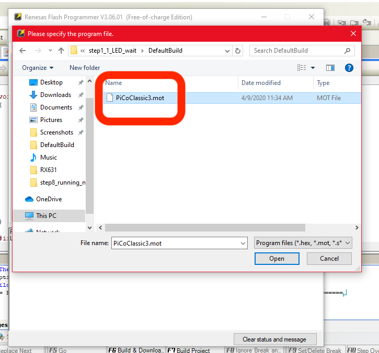Open the Organize menu
379x353 pixels.
click(x=38, y=68)
